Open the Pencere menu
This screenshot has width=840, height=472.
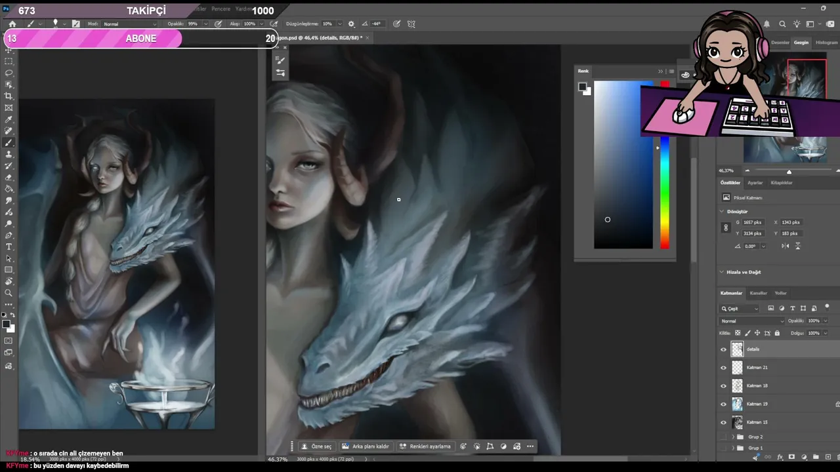coord(220,9)
